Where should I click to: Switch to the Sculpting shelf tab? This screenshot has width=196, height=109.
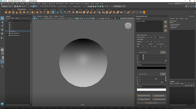30,10
